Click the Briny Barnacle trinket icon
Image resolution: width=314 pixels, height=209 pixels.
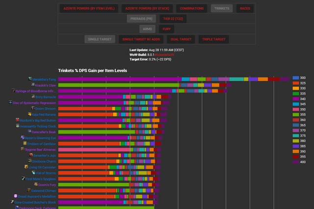[x=33, y=97]
